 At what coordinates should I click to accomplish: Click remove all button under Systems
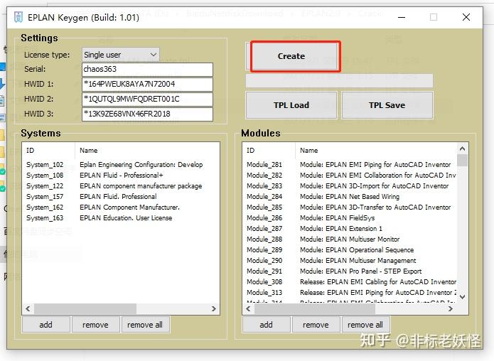(145, 325)
